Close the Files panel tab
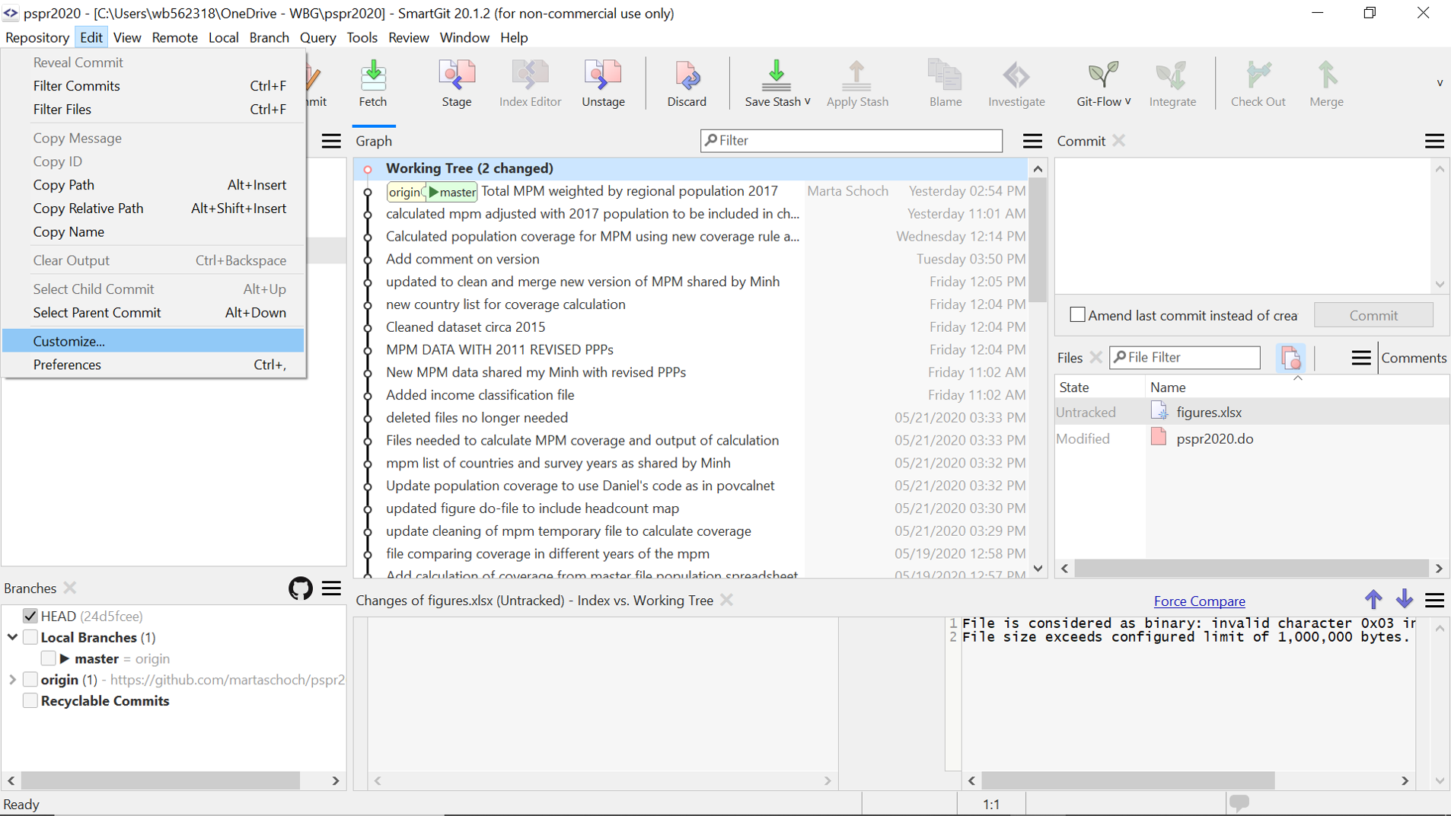The image size is (1451, 816). pos(1095,357)
